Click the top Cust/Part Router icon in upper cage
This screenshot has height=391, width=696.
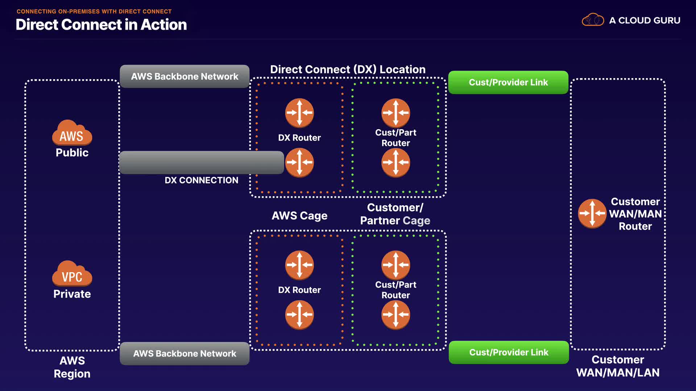pos(395,113)
